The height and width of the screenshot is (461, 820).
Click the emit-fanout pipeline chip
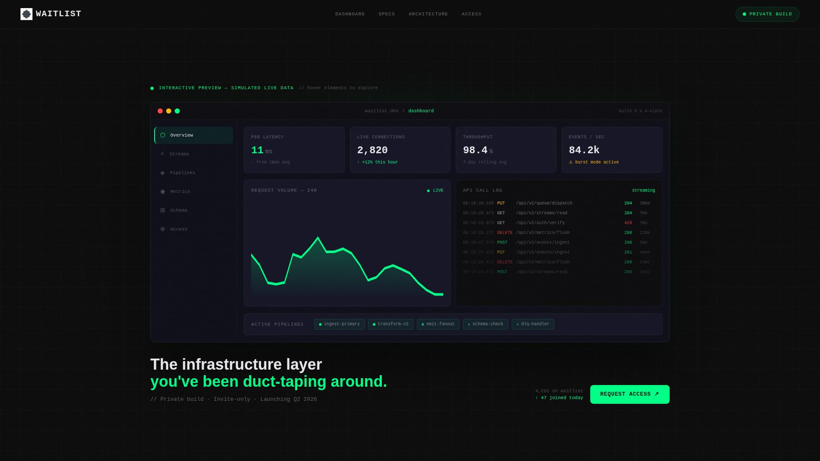coord(438,324)
